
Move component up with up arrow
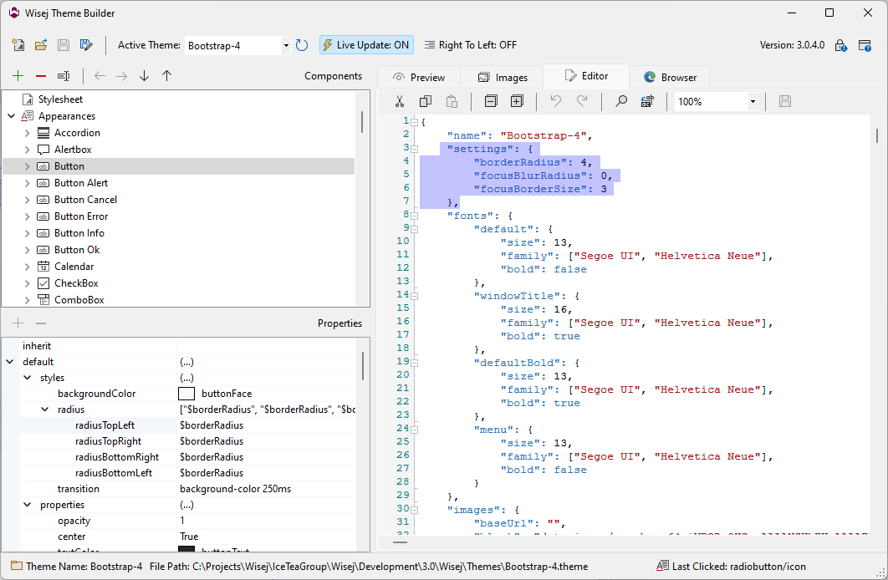[x=166, y=76]
